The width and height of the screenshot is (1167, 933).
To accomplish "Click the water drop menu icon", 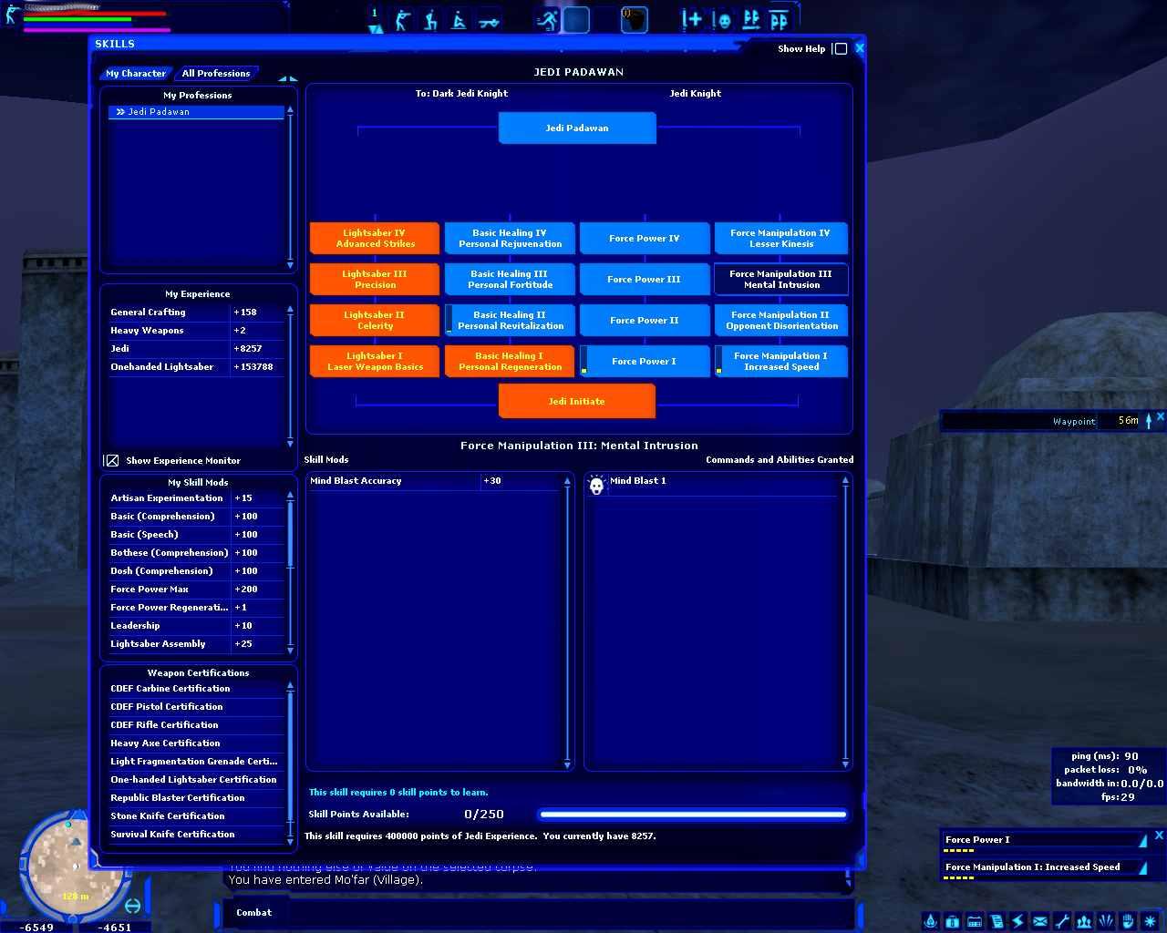I will coord(930,921).
